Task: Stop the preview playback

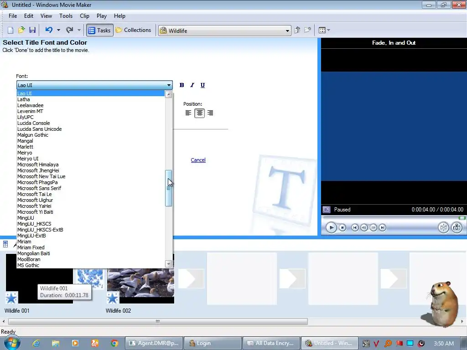Action: [342, 228]
